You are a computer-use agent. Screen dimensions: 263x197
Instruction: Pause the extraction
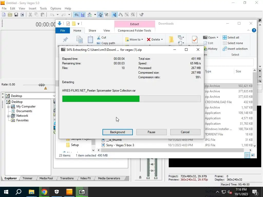point(151,132)
